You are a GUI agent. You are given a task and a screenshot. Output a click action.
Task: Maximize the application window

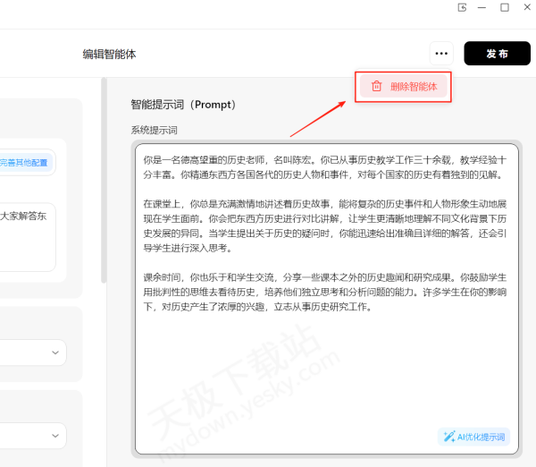505,7
